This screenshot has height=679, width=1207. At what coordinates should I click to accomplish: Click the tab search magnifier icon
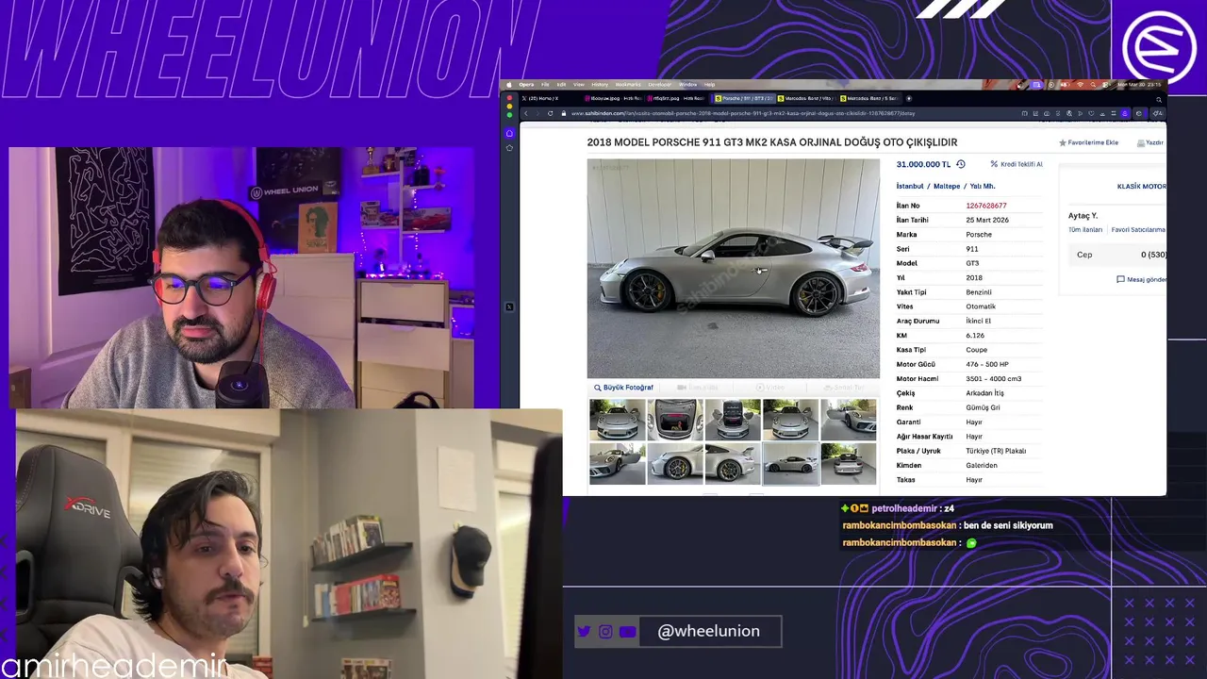click(1159, 98)
